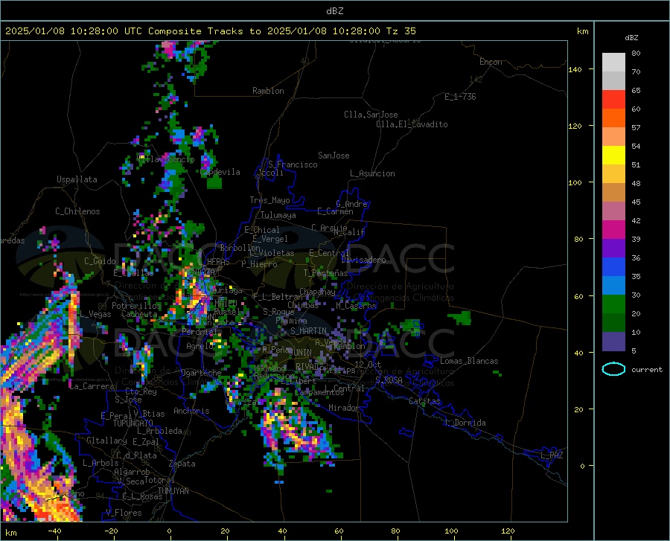Select the '57' value in the dBZ legend

(x=636, y=127)
